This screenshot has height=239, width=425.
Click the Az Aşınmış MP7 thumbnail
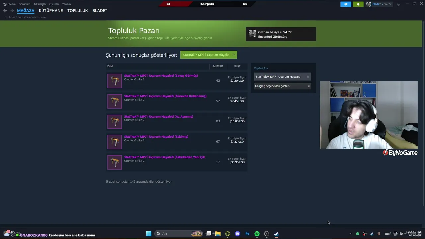pos(114,121)
